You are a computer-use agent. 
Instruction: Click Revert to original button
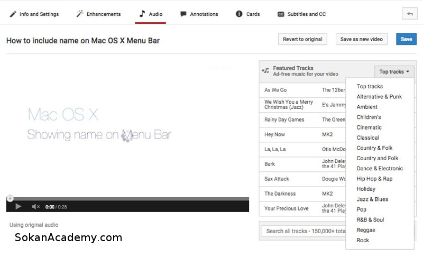[x=303, y=39]
